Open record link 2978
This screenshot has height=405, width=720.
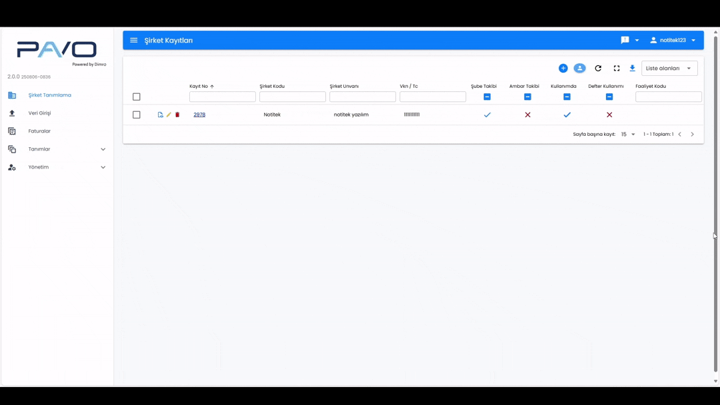tap(199, 115)
